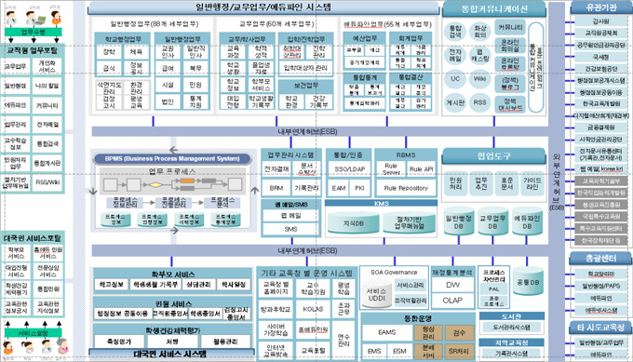The image size is (633, 362).
Task: Click the 웹 캐스팅 circle
Action: point(480,55)
